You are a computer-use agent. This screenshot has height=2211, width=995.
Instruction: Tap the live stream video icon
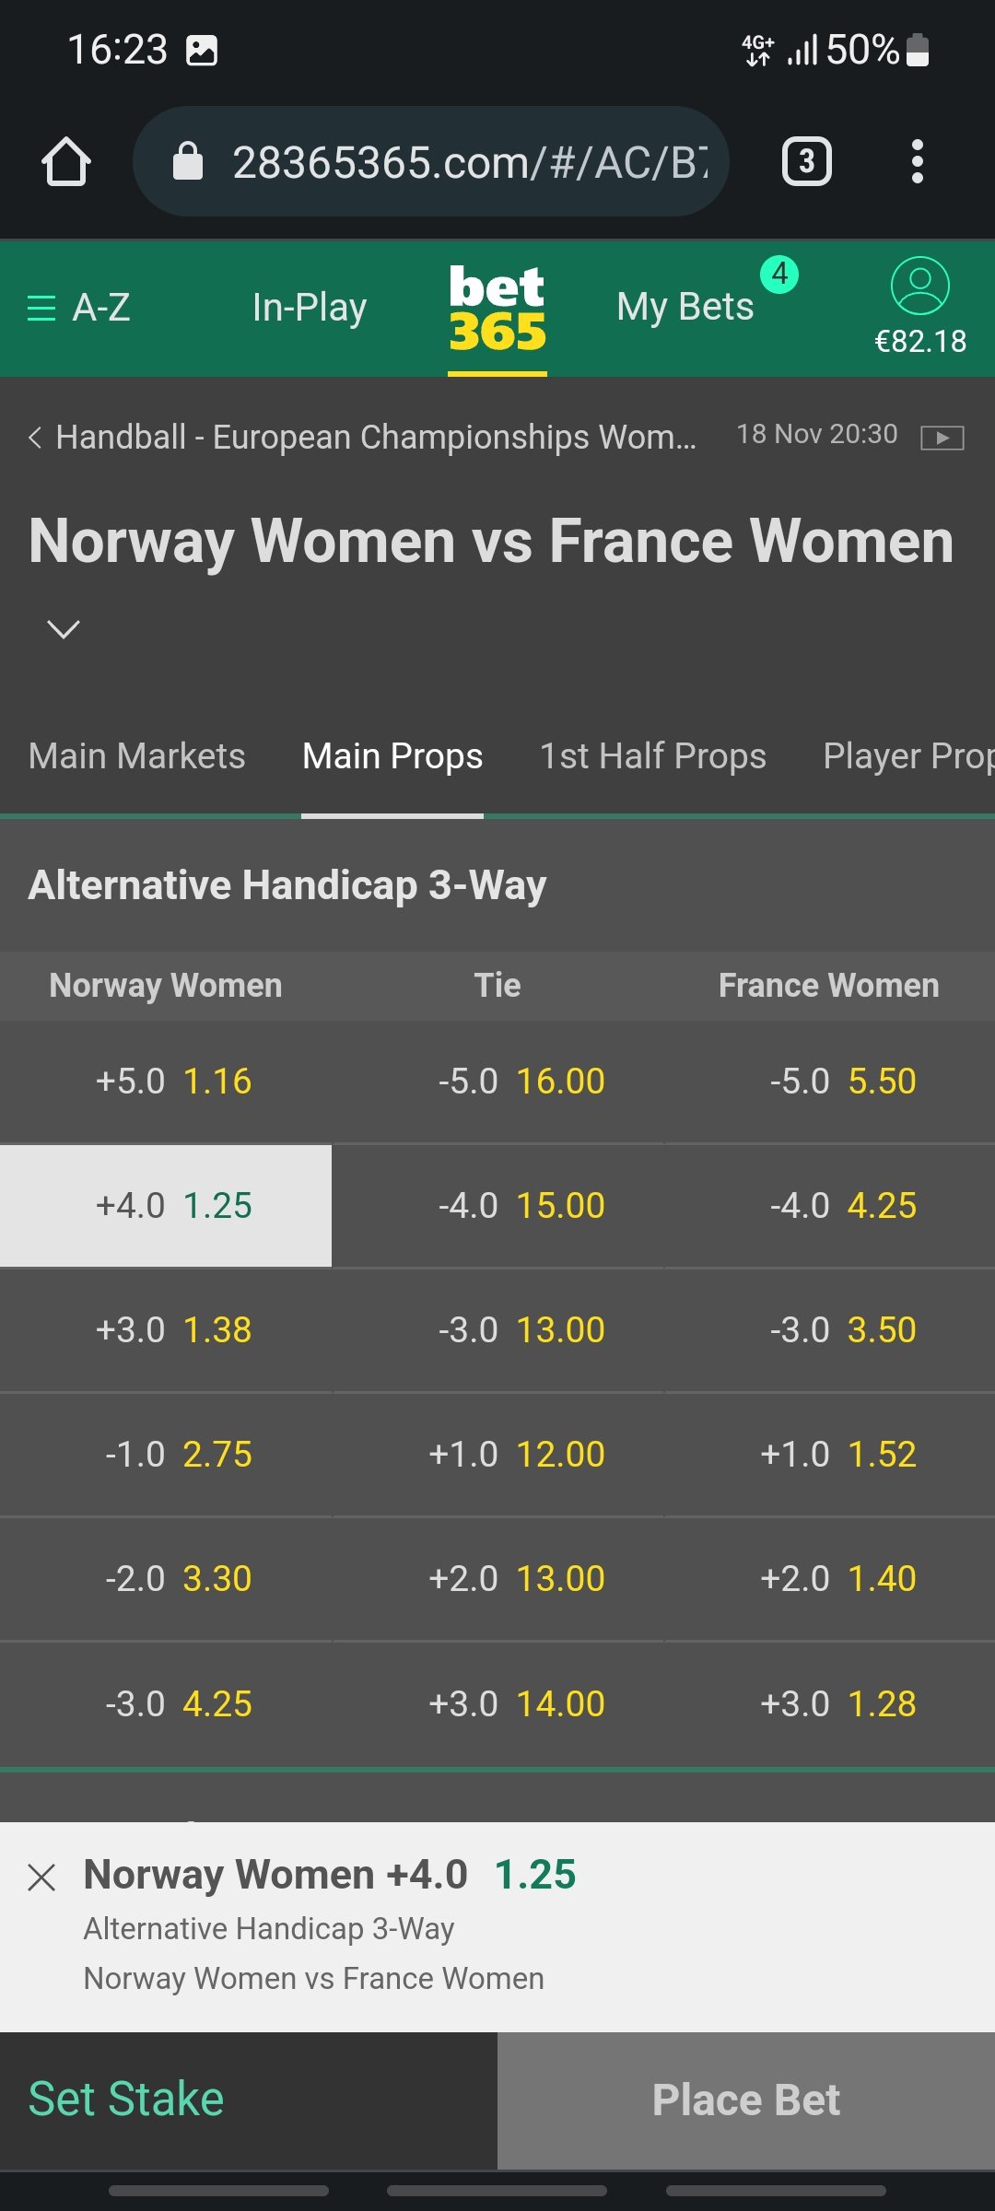tap(942, 438)
